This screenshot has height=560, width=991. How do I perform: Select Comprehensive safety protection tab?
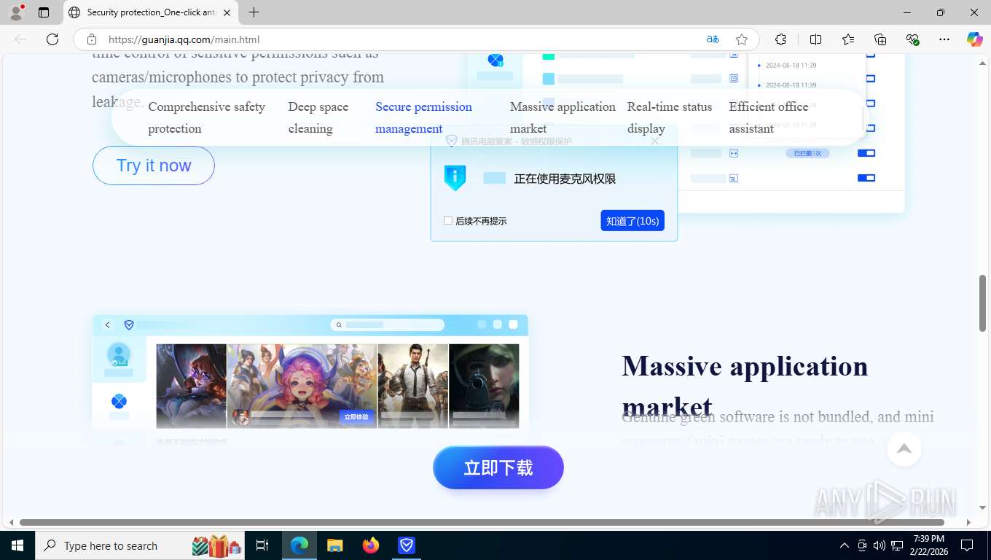207,117
